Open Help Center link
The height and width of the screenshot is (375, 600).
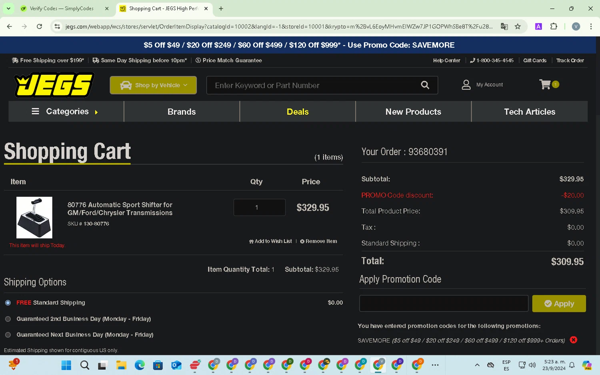pos(446,60)
